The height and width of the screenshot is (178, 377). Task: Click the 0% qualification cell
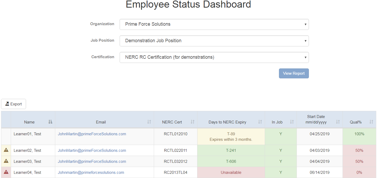[x=359, y=172]
